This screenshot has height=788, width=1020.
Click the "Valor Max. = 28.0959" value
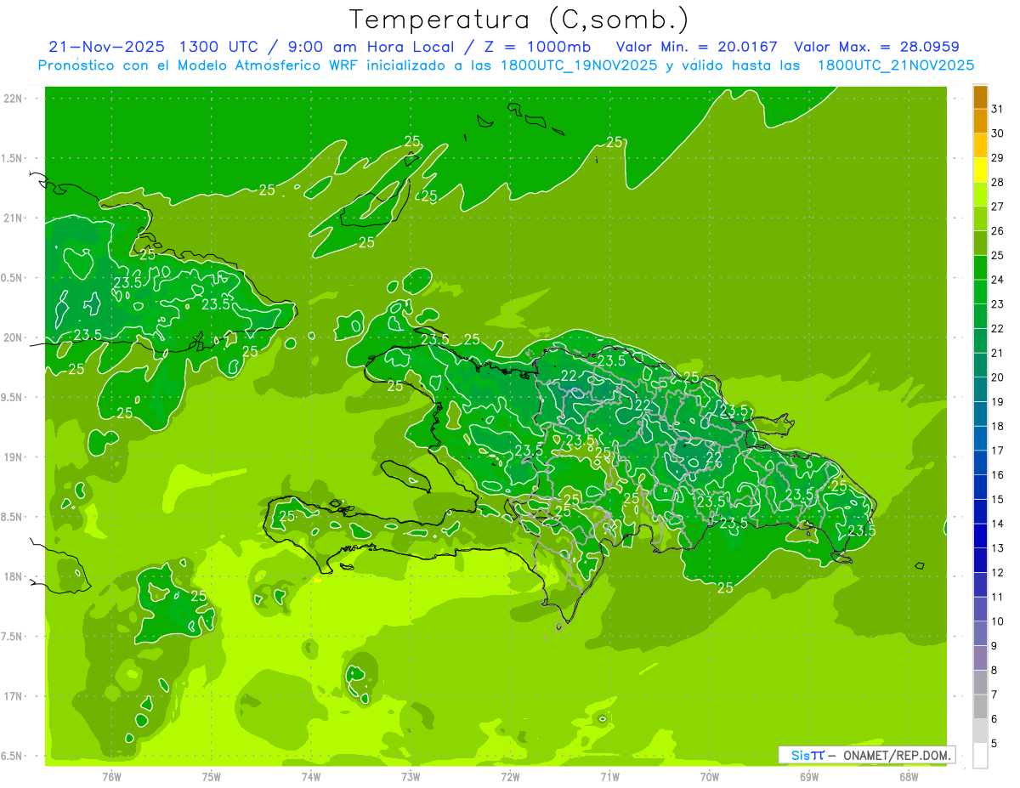[x=877, y=47]
